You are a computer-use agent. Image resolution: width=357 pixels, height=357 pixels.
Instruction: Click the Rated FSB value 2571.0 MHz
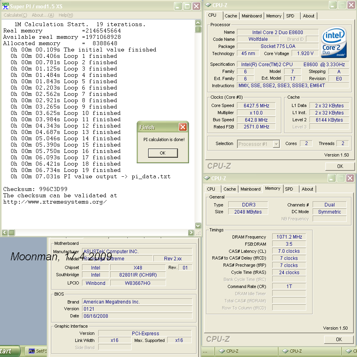[256, 127]
